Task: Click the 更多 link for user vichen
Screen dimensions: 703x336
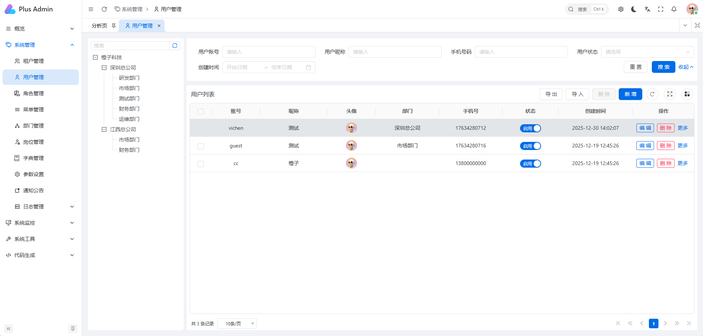Action: click(682, 128)
